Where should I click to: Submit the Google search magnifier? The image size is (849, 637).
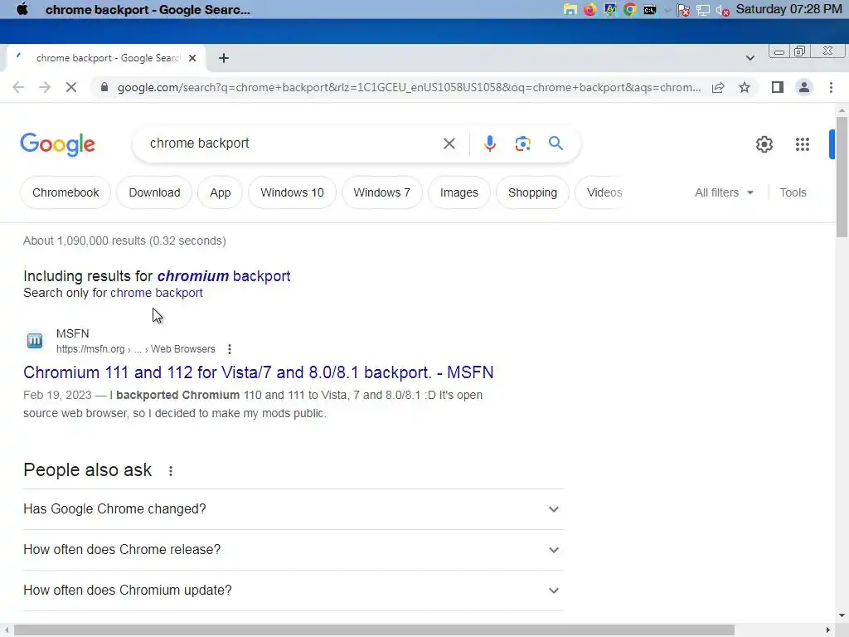point(555,143)
